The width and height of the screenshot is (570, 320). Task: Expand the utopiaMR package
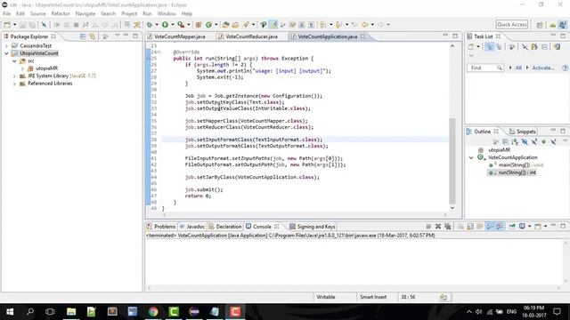coord(22,68)
